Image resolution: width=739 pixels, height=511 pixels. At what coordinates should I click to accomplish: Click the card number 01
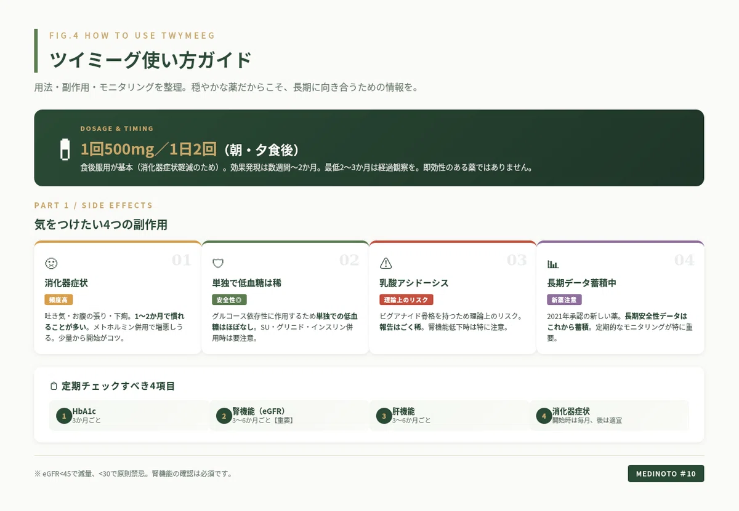click(182, 260)
